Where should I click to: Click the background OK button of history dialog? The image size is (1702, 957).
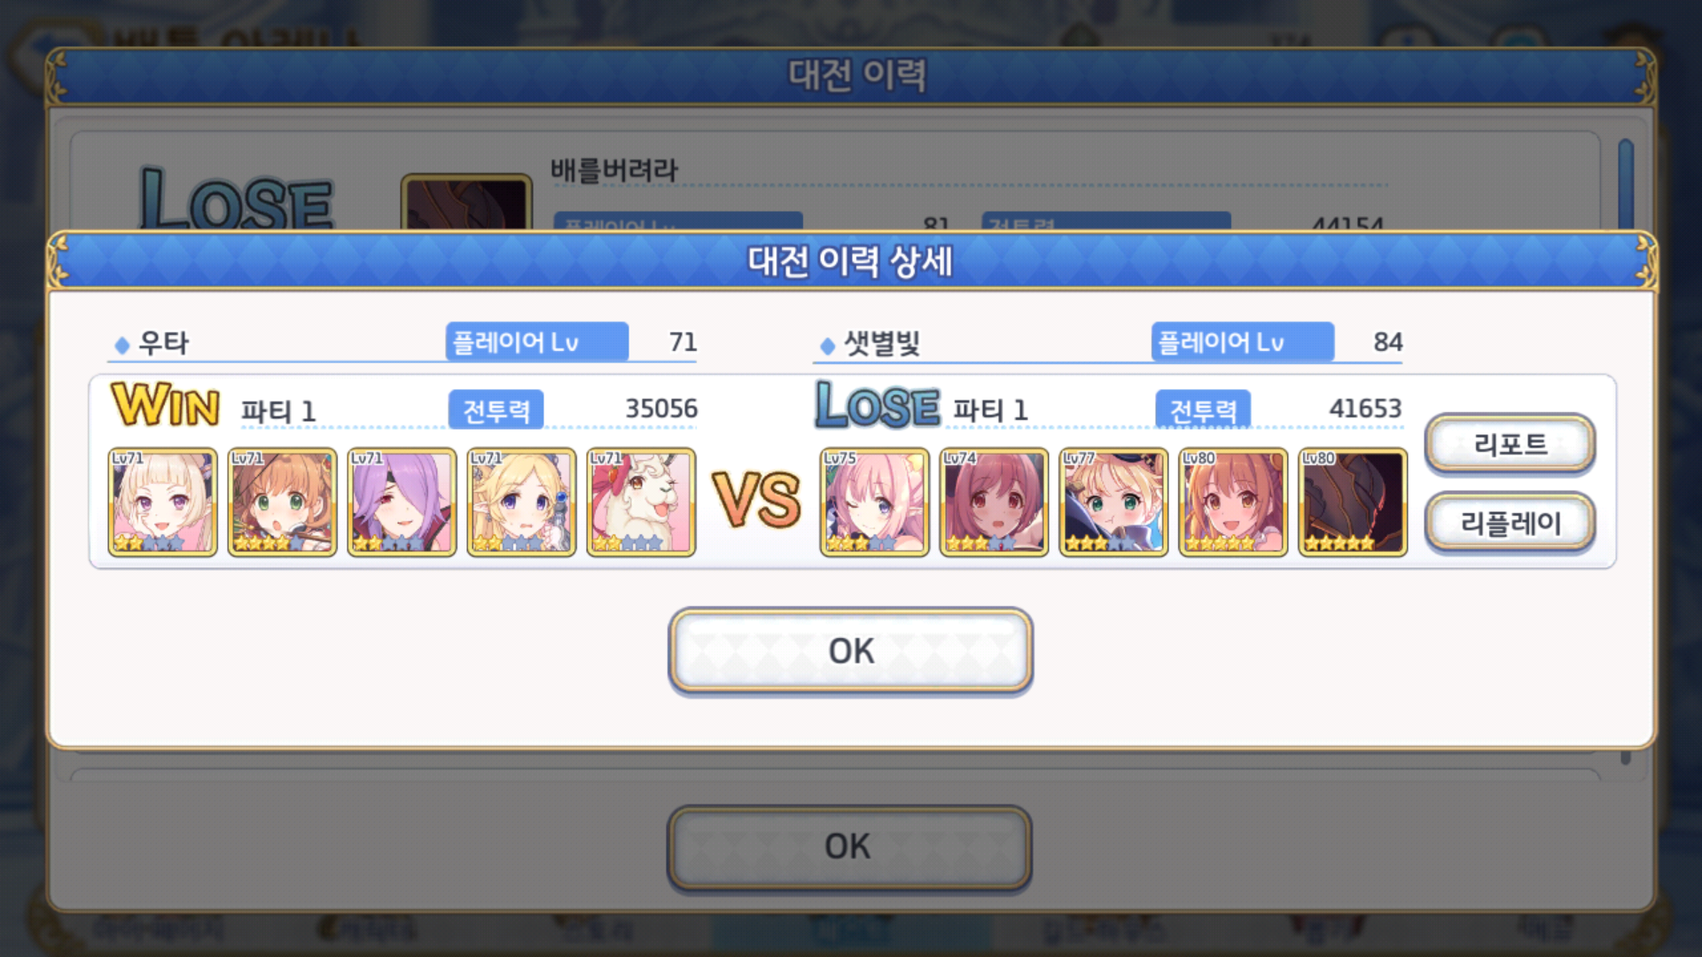848,846
